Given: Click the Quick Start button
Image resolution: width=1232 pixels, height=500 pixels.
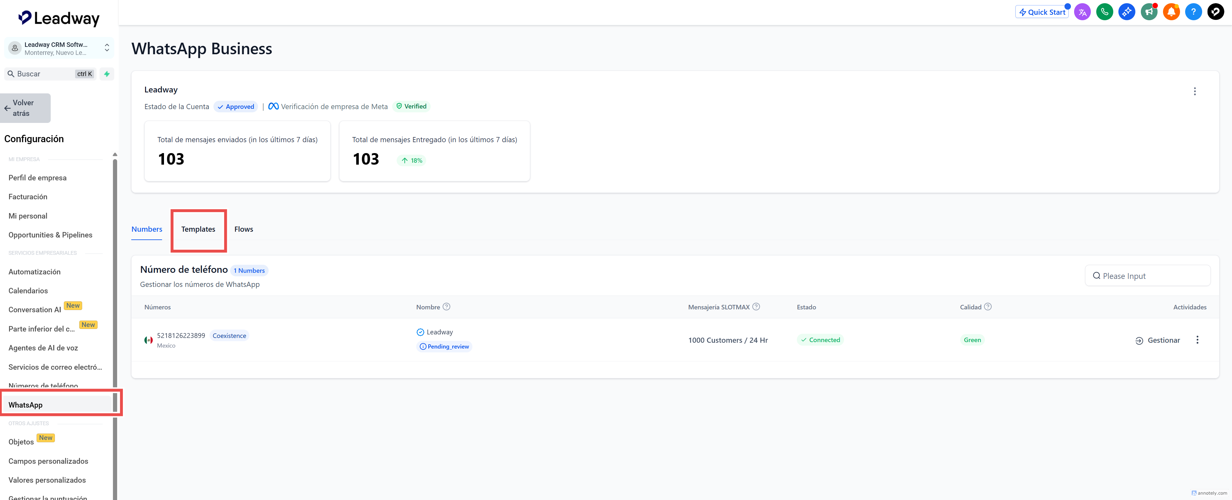Looking at the screenshot, I should point(1042,12).
